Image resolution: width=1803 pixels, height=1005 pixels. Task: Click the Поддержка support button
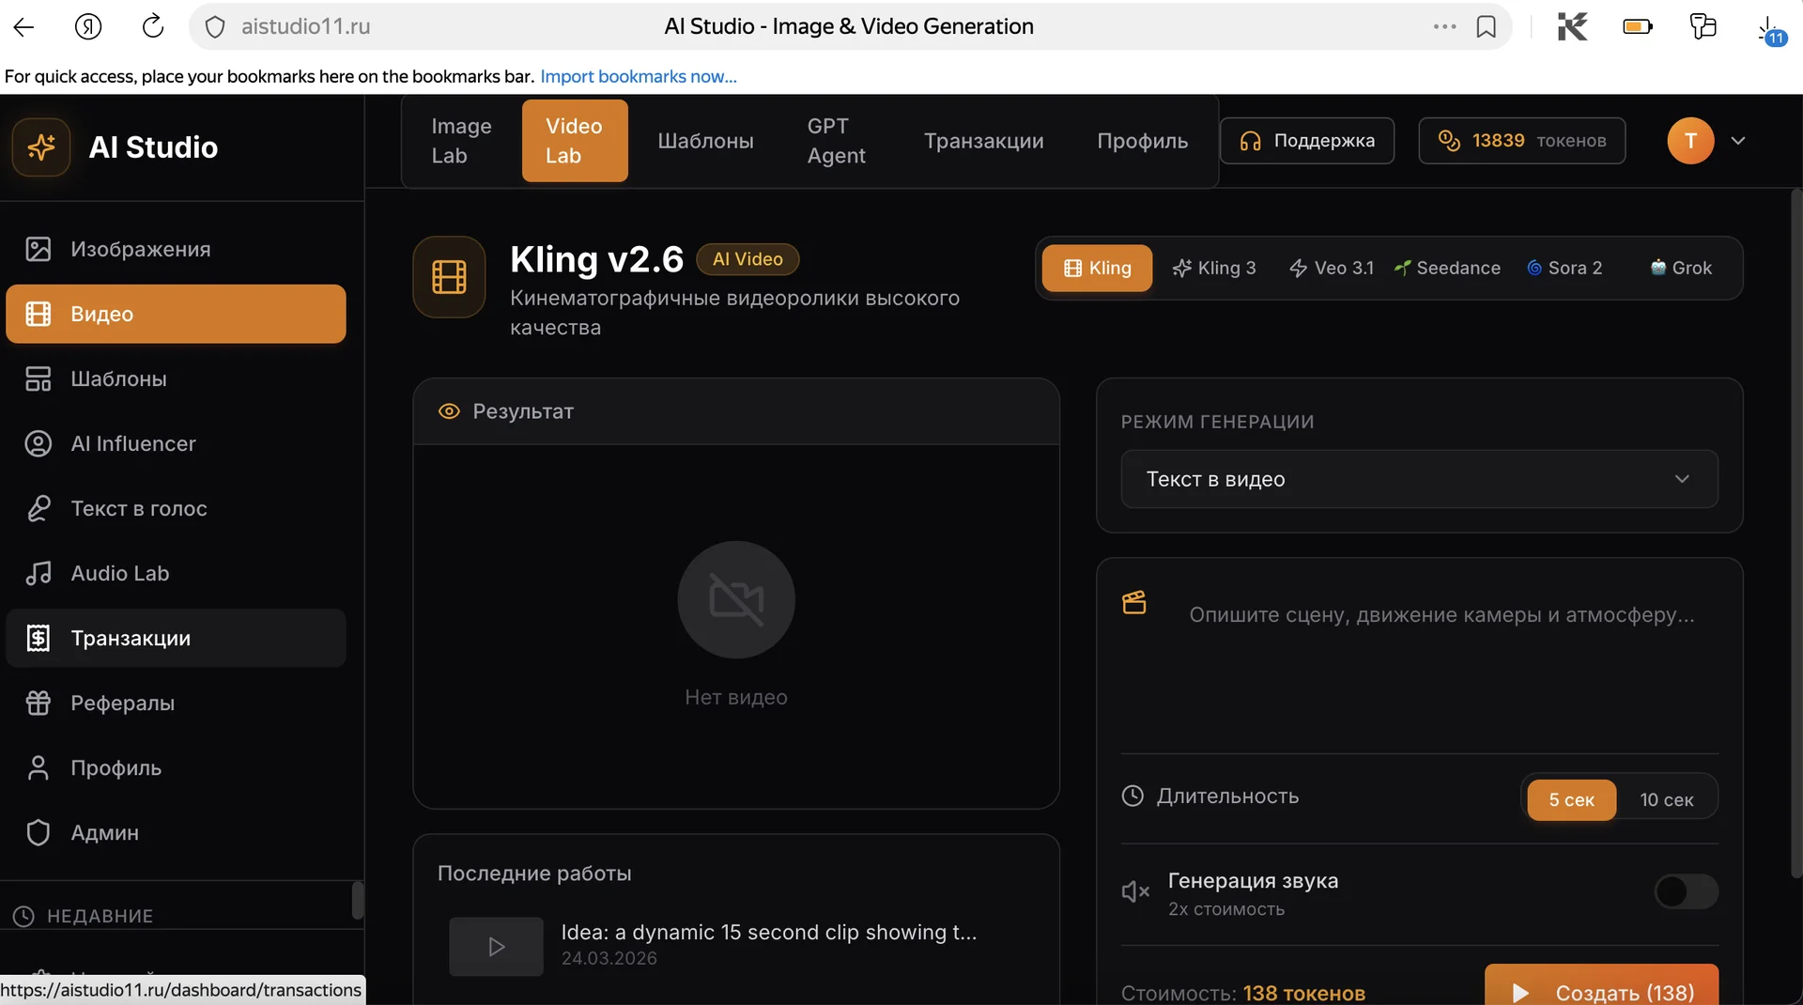tap(1307, 141)
